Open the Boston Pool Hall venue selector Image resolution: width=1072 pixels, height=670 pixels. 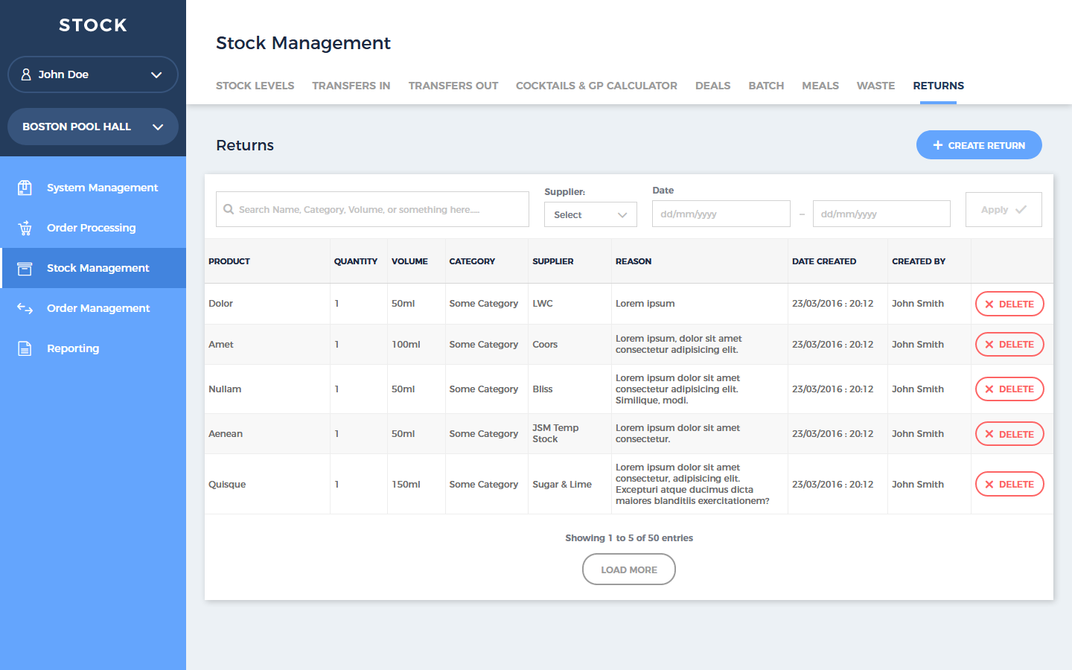pyautogui.click(x=157, y=127)
